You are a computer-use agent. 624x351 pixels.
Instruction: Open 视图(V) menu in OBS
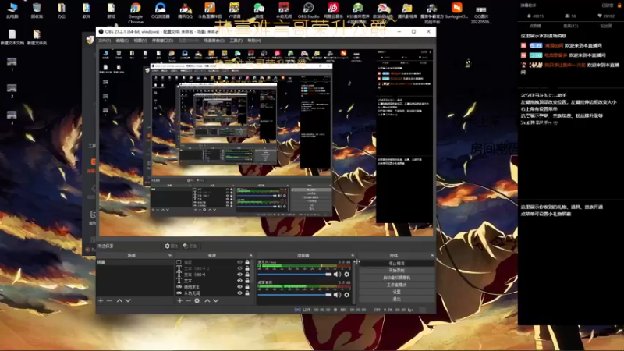140,41
